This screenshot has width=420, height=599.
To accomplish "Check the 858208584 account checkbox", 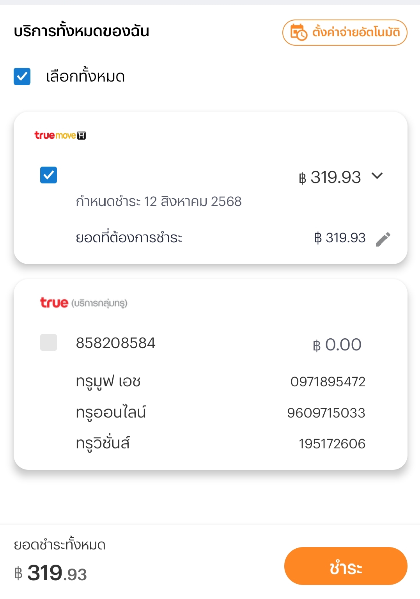I will [48, 342].
